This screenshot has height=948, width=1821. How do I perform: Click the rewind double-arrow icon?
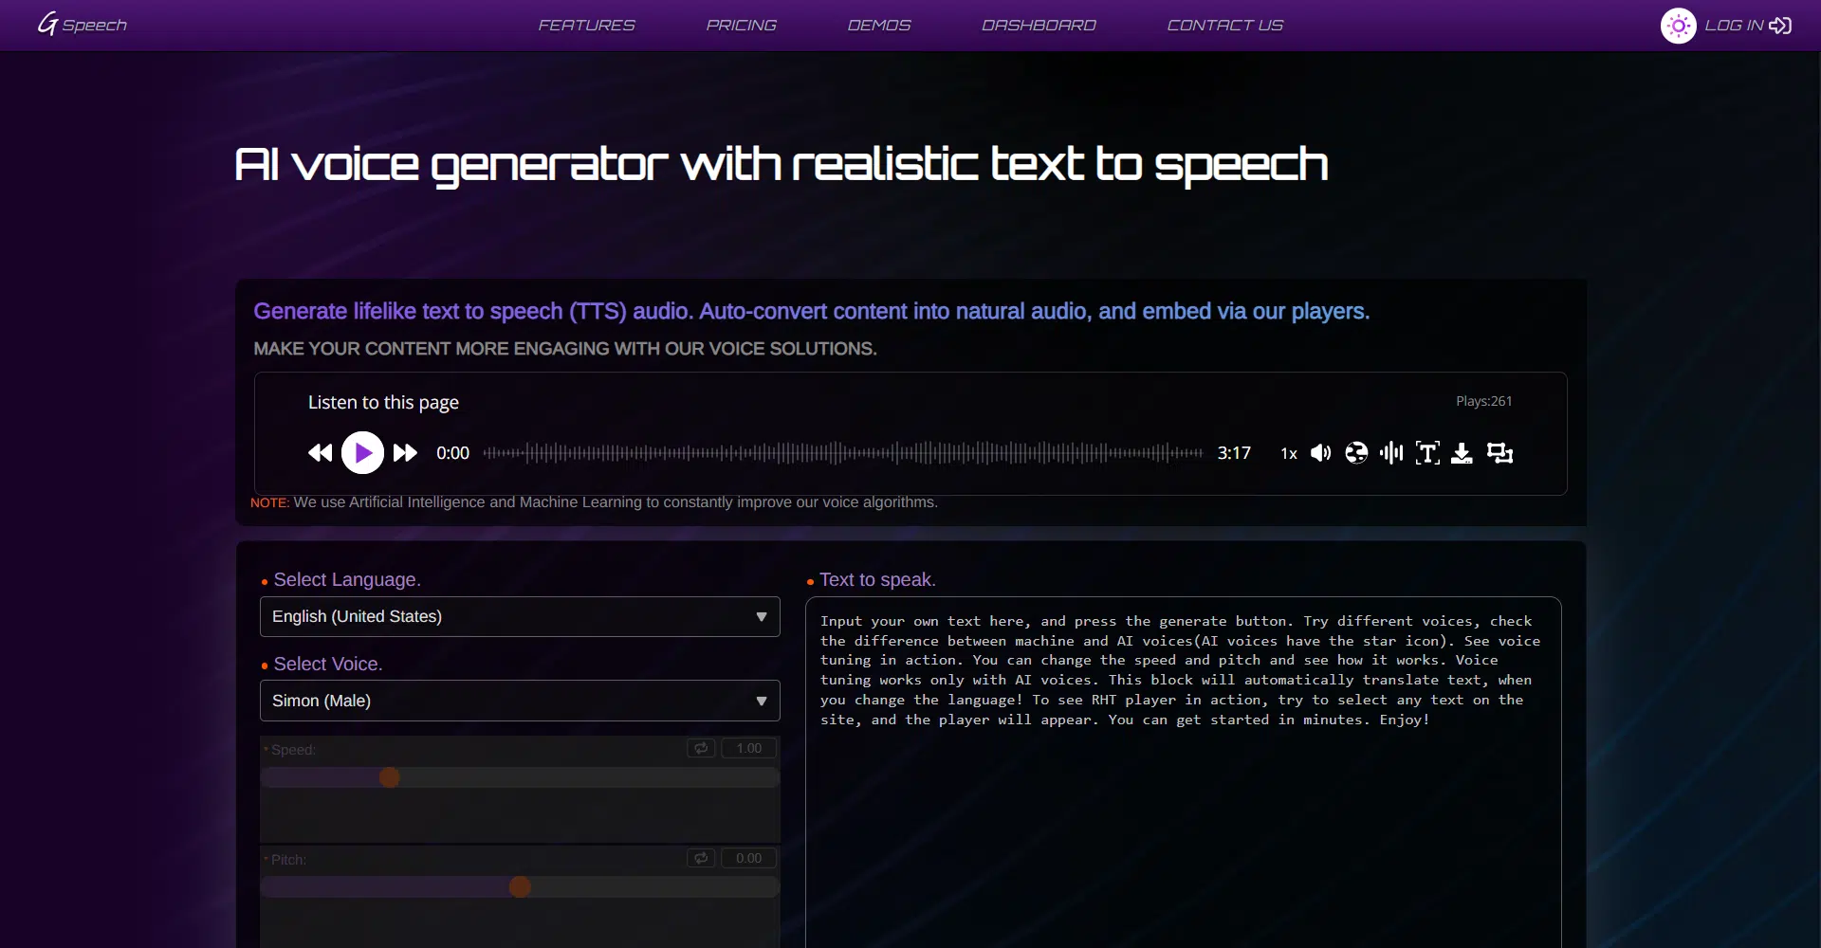(x=320, y=453)
